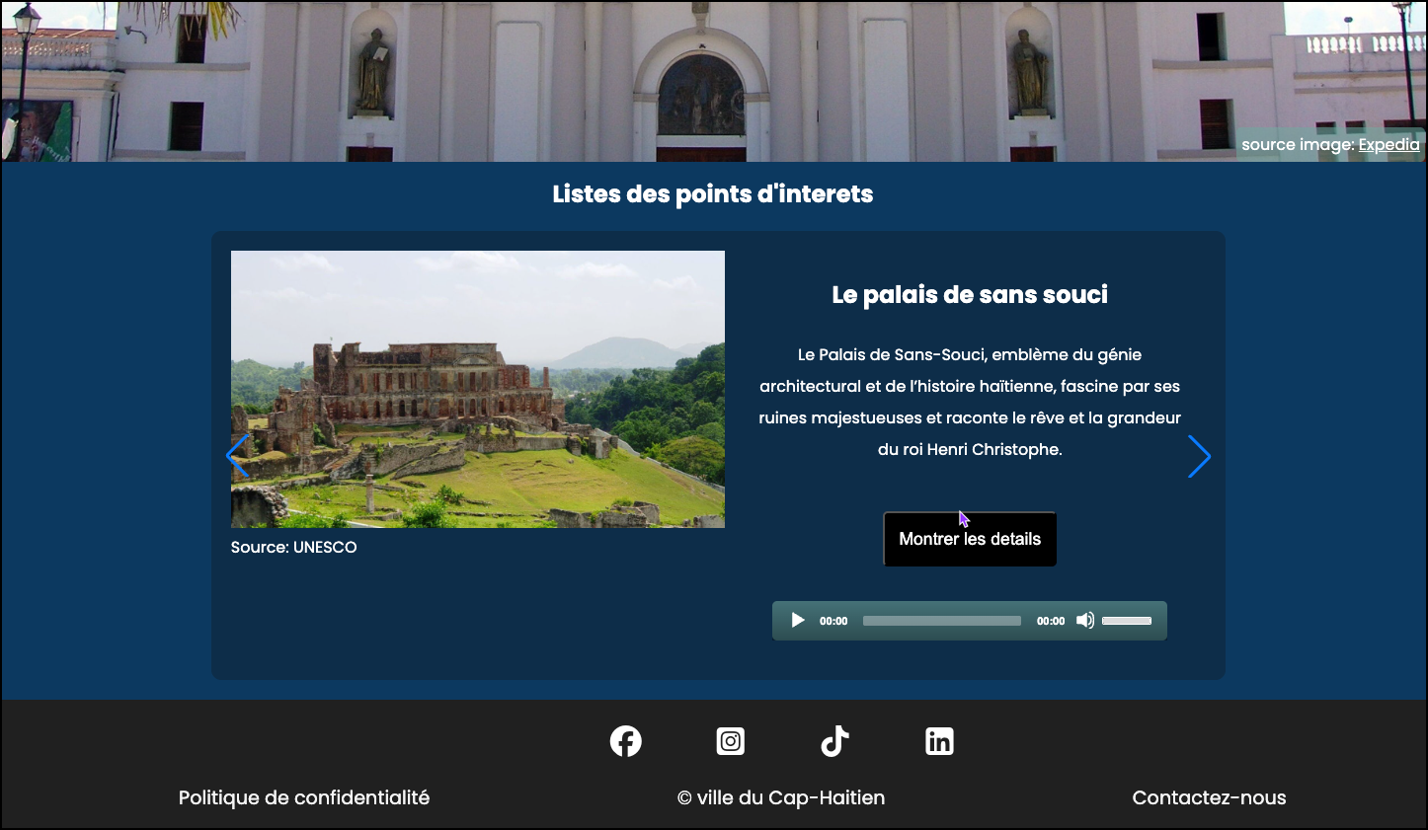Go to previous point of interest arrow
1428x830 pixels.
pos(238,456)
